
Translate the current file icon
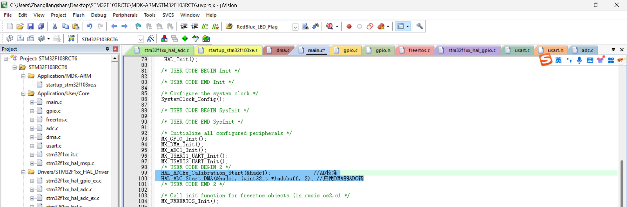pos(10,38)
